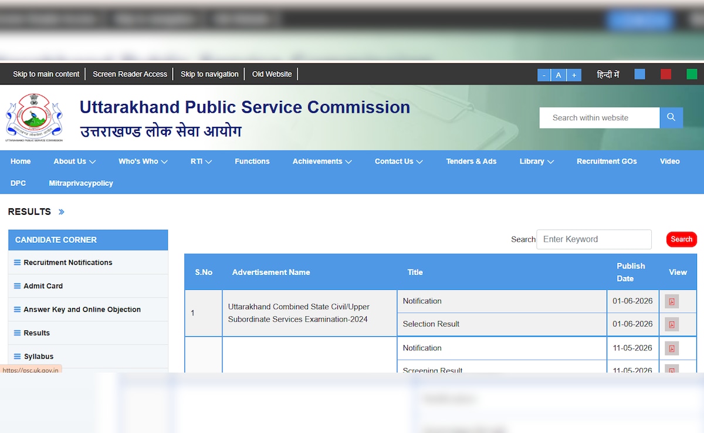The width and height of the screenshot is (704, 433).
Task: Click the magnifier search button in header
Action: [x=671, y=117]
